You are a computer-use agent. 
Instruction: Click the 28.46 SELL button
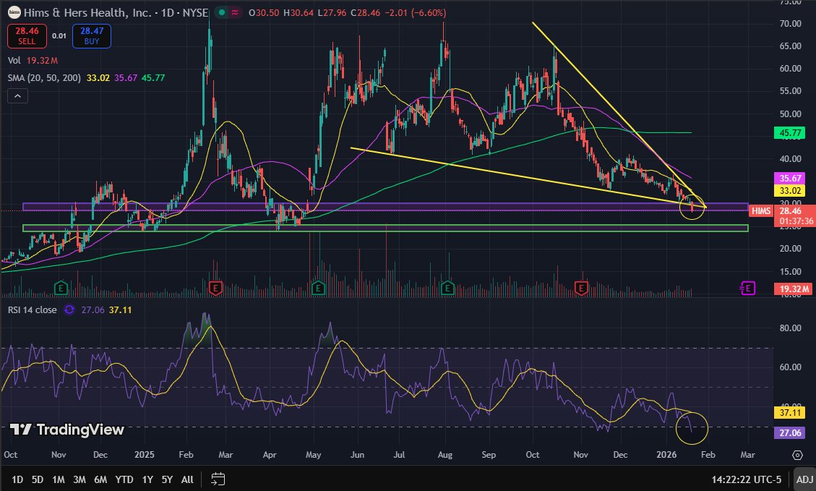[27, 36]
